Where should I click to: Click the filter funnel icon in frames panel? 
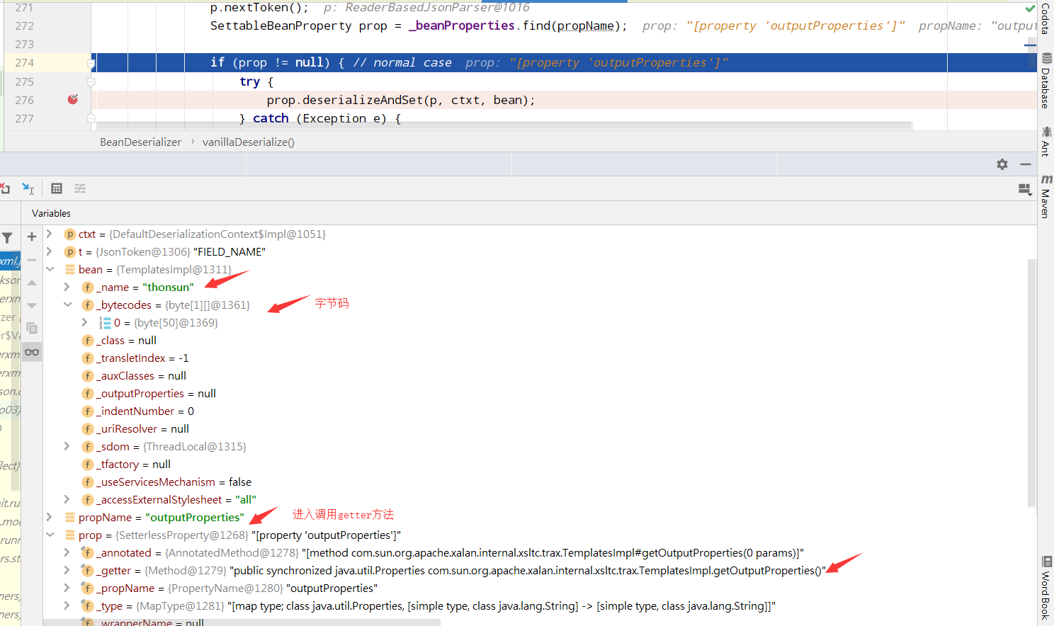(7, 238)
